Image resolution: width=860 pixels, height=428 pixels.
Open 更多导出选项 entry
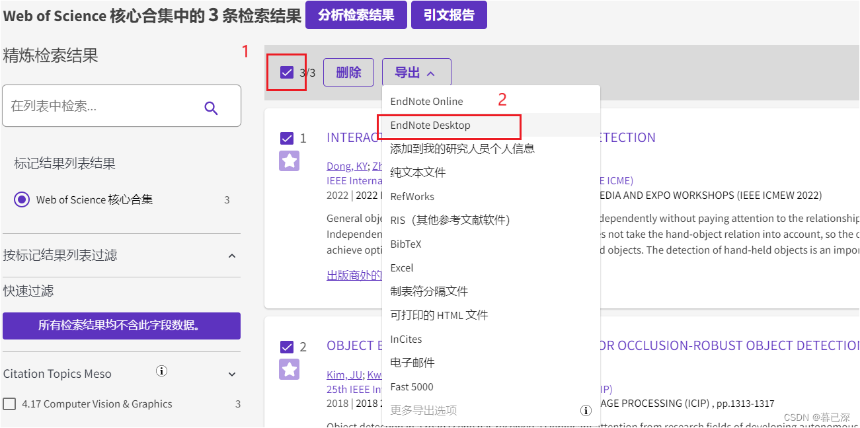pos(424,410)
